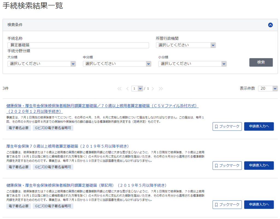This screenshot has height=219, width=280.
Task: Open the 厚生年金保険70歳以上被用者算定基礎届 link
Action: (68, 146)
